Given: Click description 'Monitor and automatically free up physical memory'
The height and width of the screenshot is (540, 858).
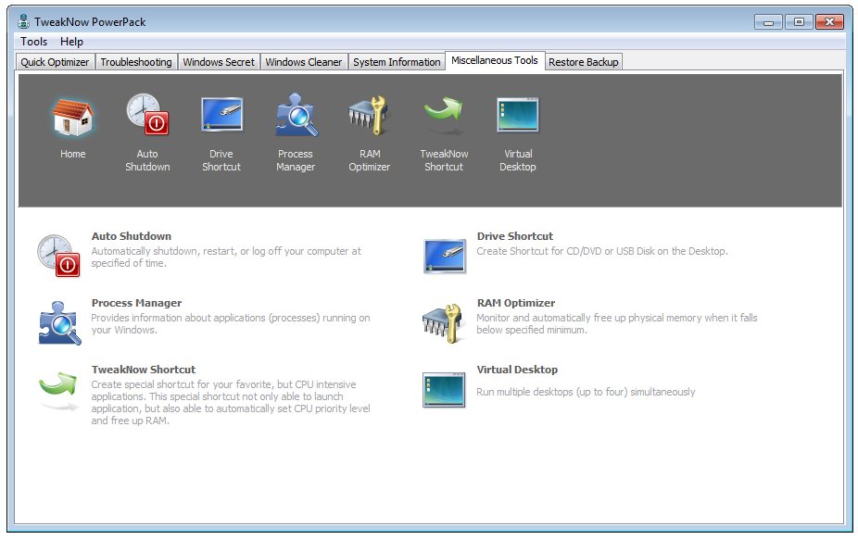Looking at the screenshot, I should 617,324.
